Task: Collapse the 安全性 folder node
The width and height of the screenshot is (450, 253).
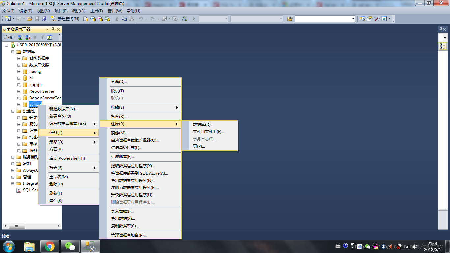Action: point(13,111)
